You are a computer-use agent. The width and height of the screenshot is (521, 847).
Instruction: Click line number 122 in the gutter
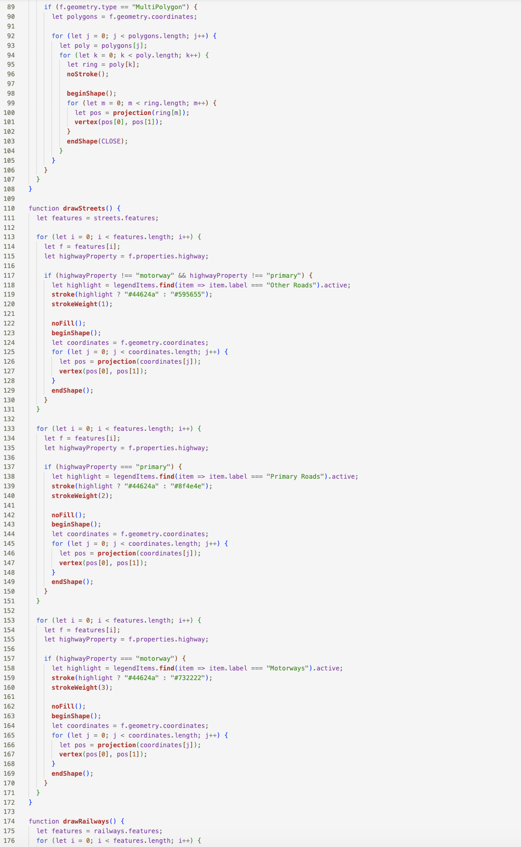[x=10, y=323]
